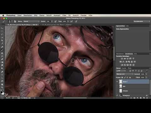Hide the Hintergrund layer
151x113 pixels.
tap(117, 95)
